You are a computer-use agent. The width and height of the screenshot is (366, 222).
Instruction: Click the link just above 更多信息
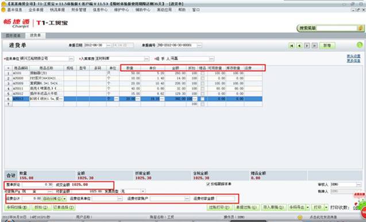pyautogui.click(x=353, y=56)
